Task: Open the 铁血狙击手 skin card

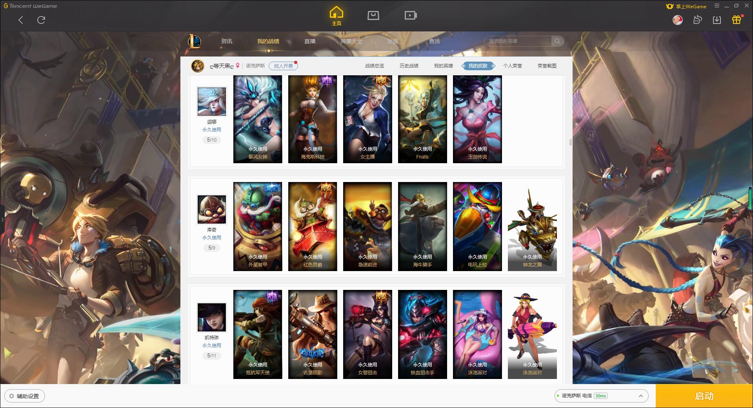Action: pyautogui.click(x=422, y=334)
